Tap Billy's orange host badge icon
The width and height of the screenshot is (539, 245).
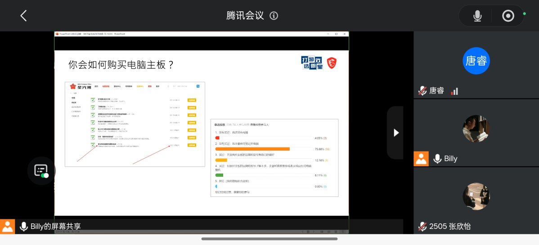pos(421,159)
